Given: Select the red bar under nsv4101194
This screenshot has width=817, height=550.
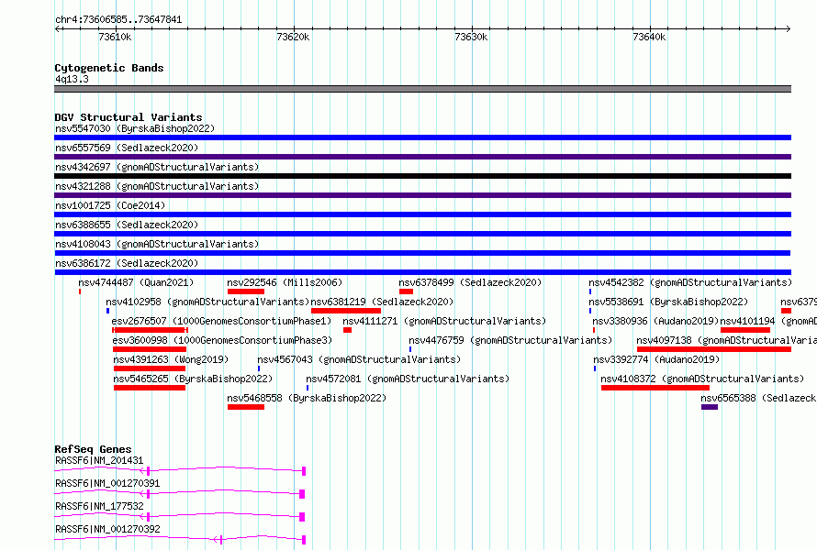Looking at the screenshot, I should 745,330.
